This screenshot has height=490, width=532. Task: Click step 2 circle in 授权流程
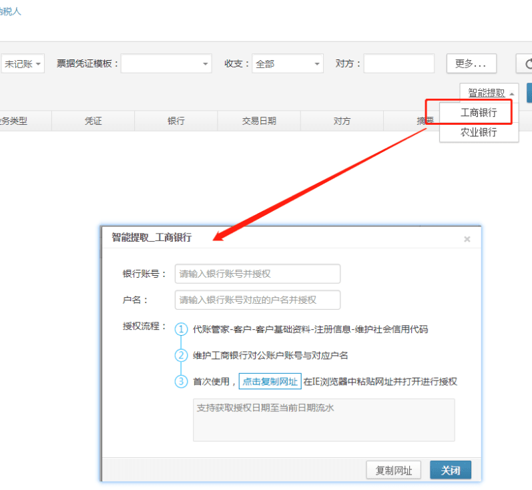coord(181,355)
